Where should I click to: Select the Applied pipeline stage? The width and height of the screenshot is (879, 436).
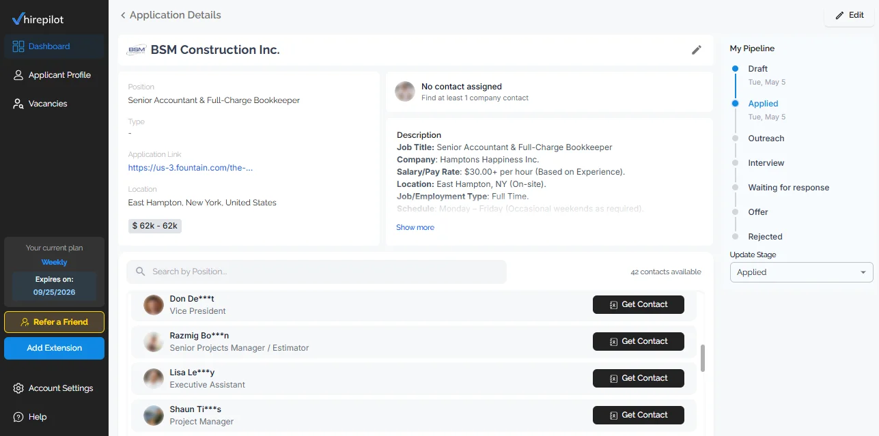(763, 104)
